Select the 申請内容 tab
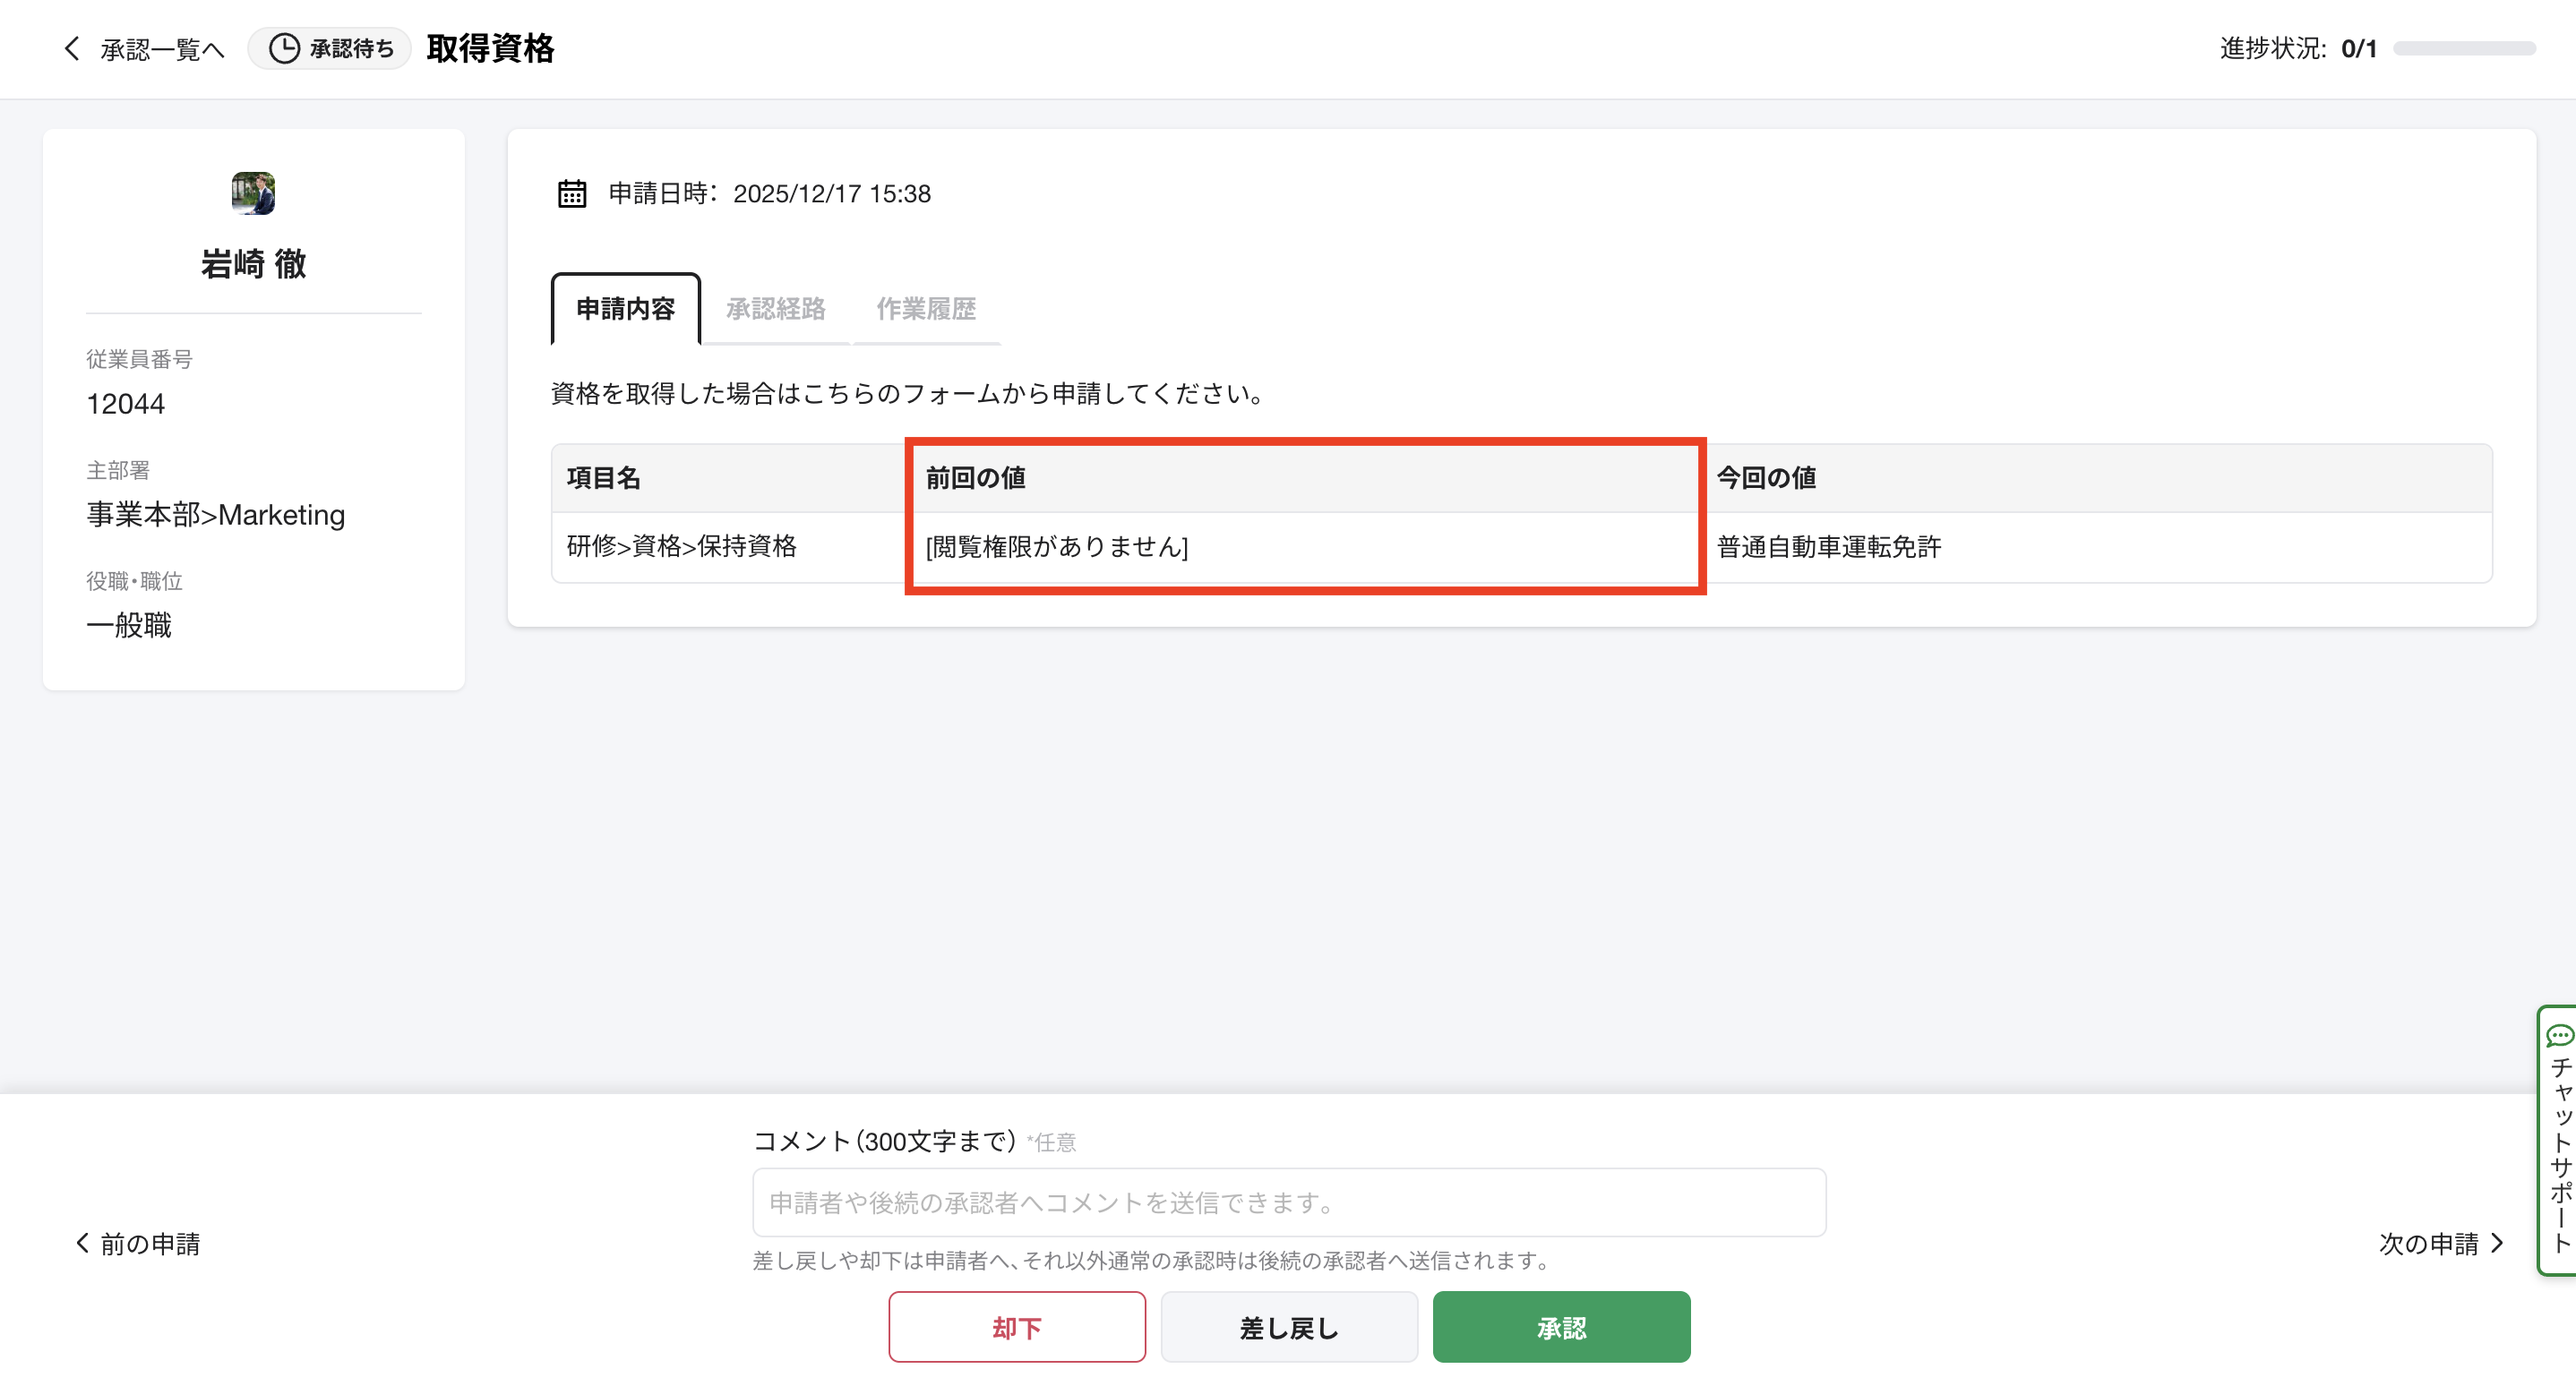2576x1386 pixels. click(x=625, y=309)
